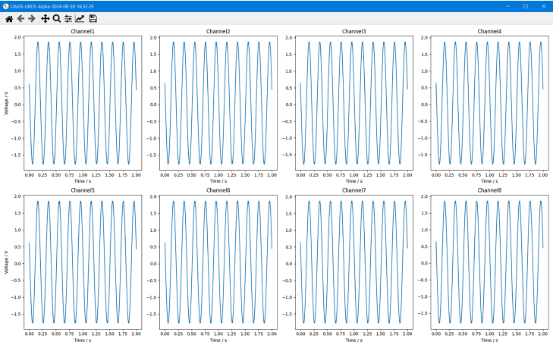Click the Channel5 plot title

coord(83,190)
